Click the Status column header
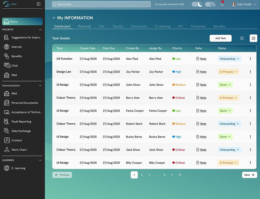Image resolution: width=260 pixels, height=199 pixels. 222,48
